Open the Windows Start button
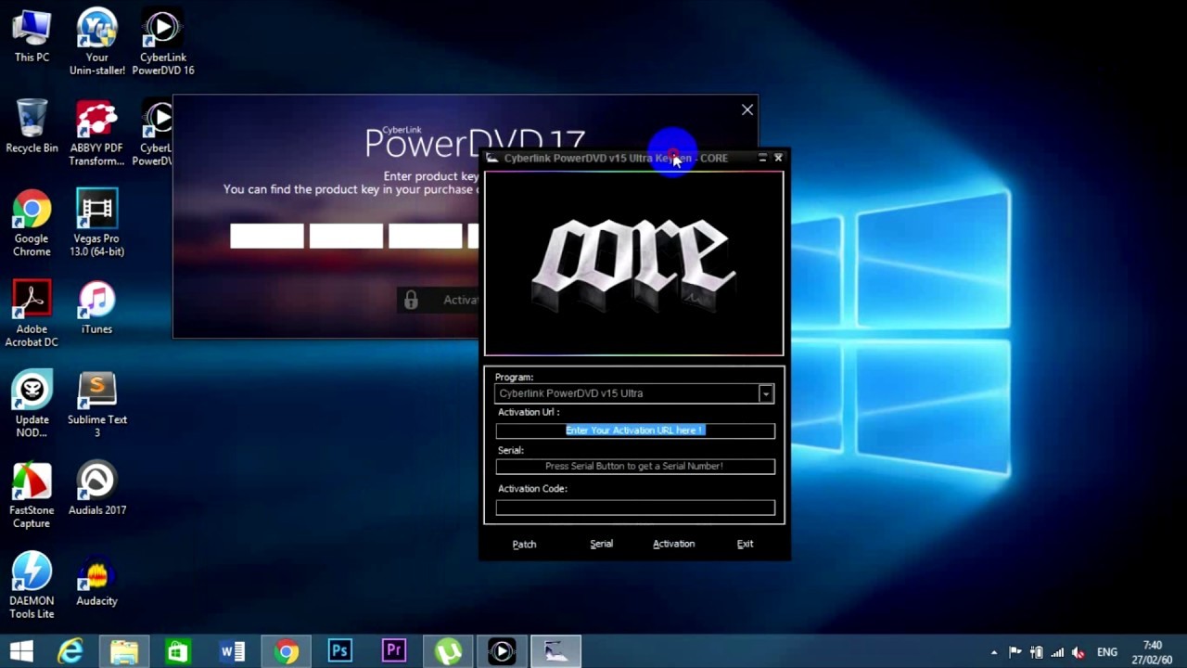Viewport: 1187px width, 668px height. pos(21,651)
